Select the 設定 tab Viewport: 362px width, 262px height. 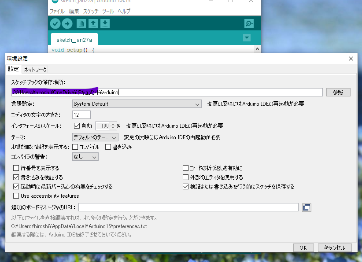click(x=13, y=69)
